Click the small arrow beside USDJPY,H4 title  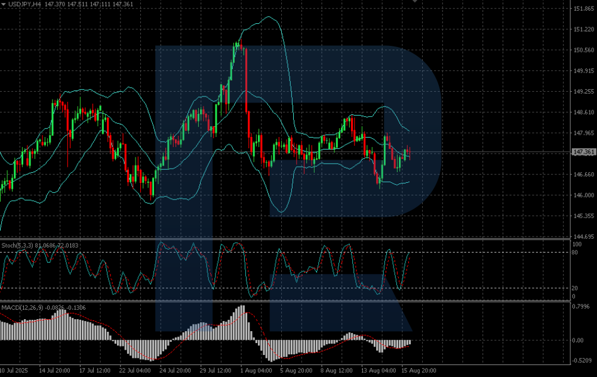(4, 4)
